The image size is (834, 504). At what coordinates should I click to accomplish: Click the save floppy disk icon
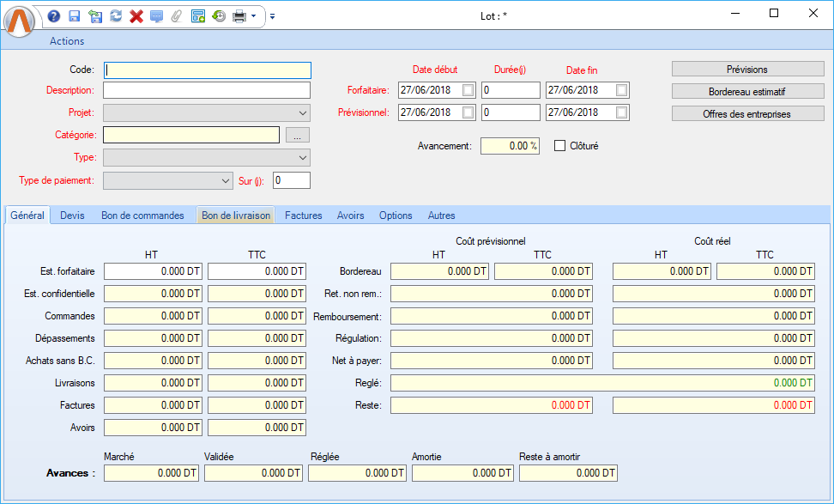click(75, 15)
